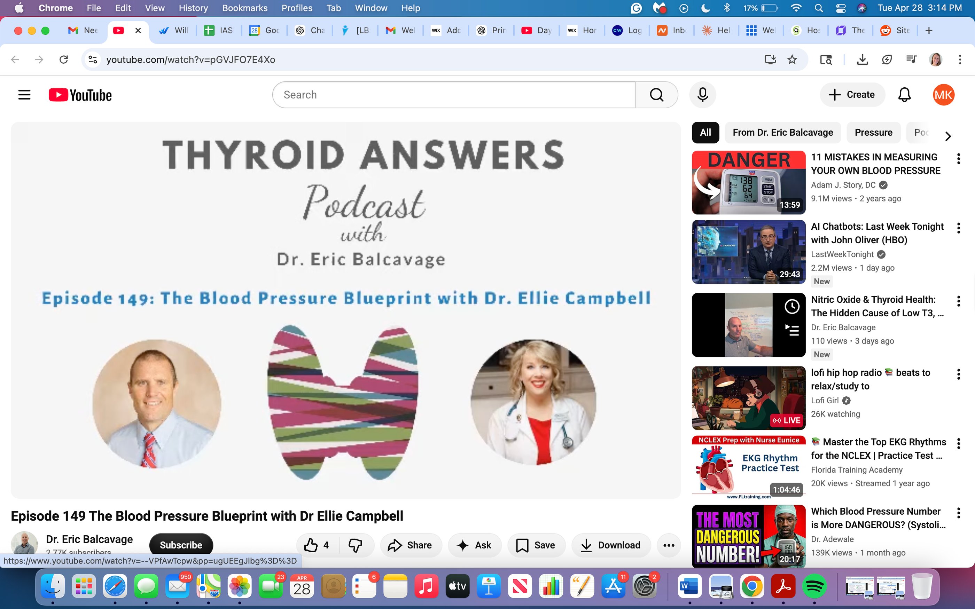
Task: Click the voice search microphone icon
Action: [702, 95]
